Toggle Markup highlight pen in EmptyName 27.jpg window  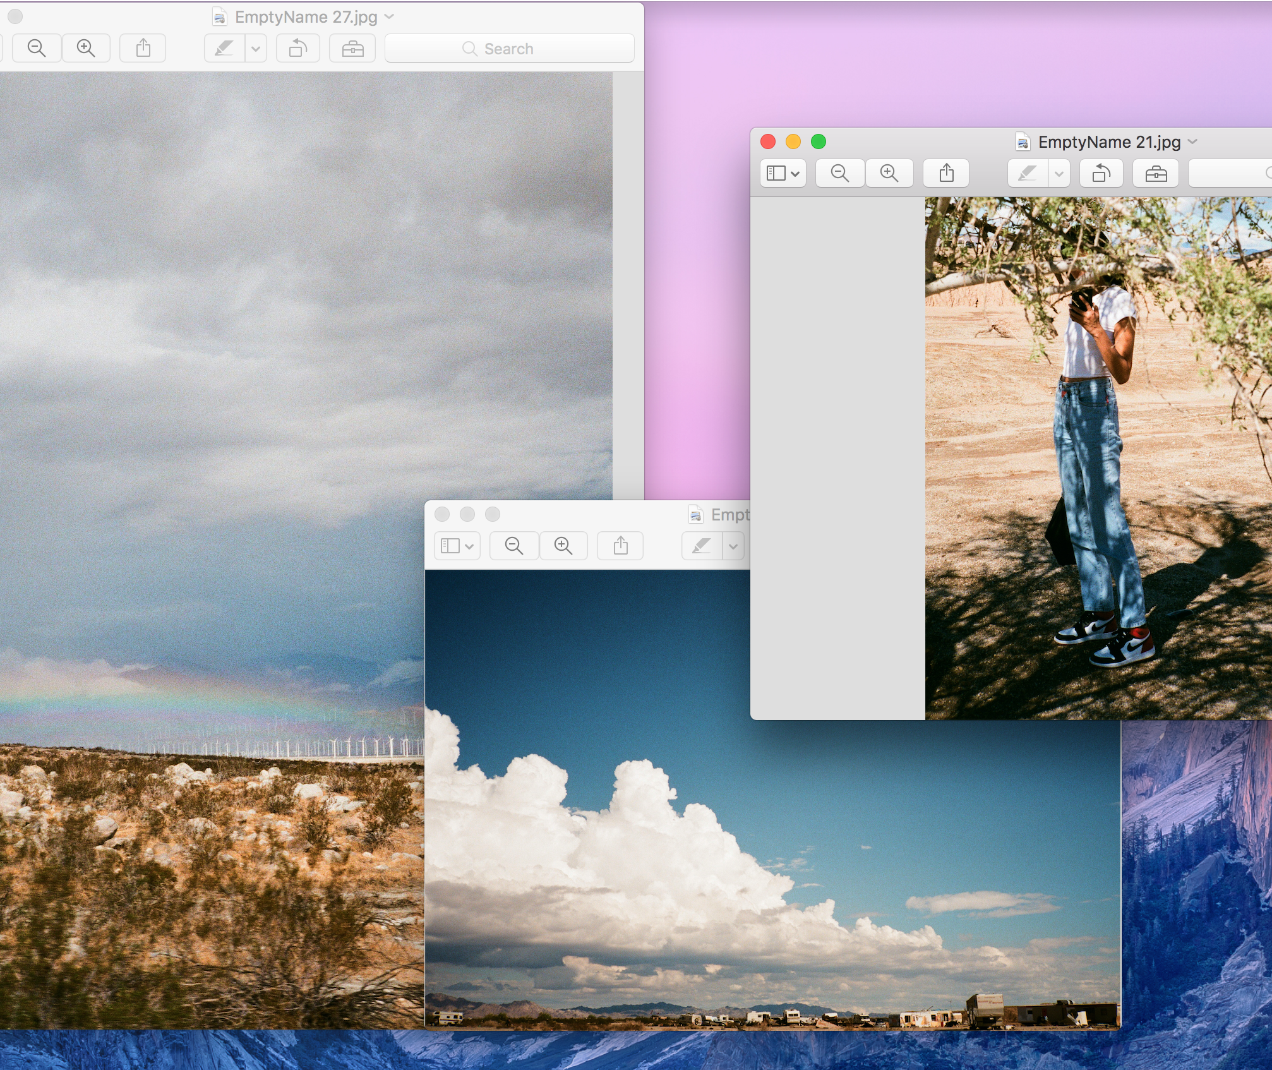click(x=225, y=49)
